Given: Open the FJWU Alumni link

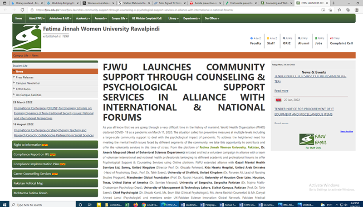Looking at the screenshot, I should 303,41.
